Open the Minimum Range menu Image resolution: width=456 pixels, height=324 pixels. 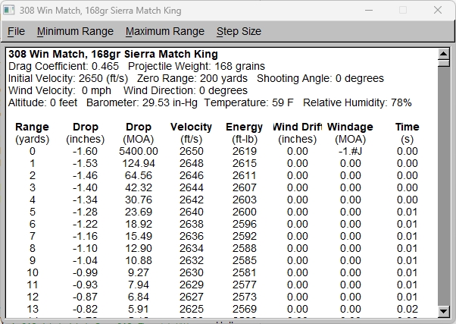(75, 31)
